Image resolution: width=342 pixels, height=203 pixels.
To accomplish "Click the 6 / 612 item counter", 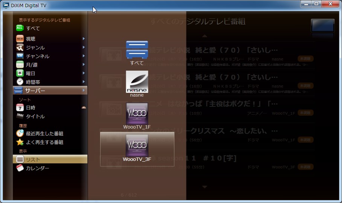I will tap(129, 195).
